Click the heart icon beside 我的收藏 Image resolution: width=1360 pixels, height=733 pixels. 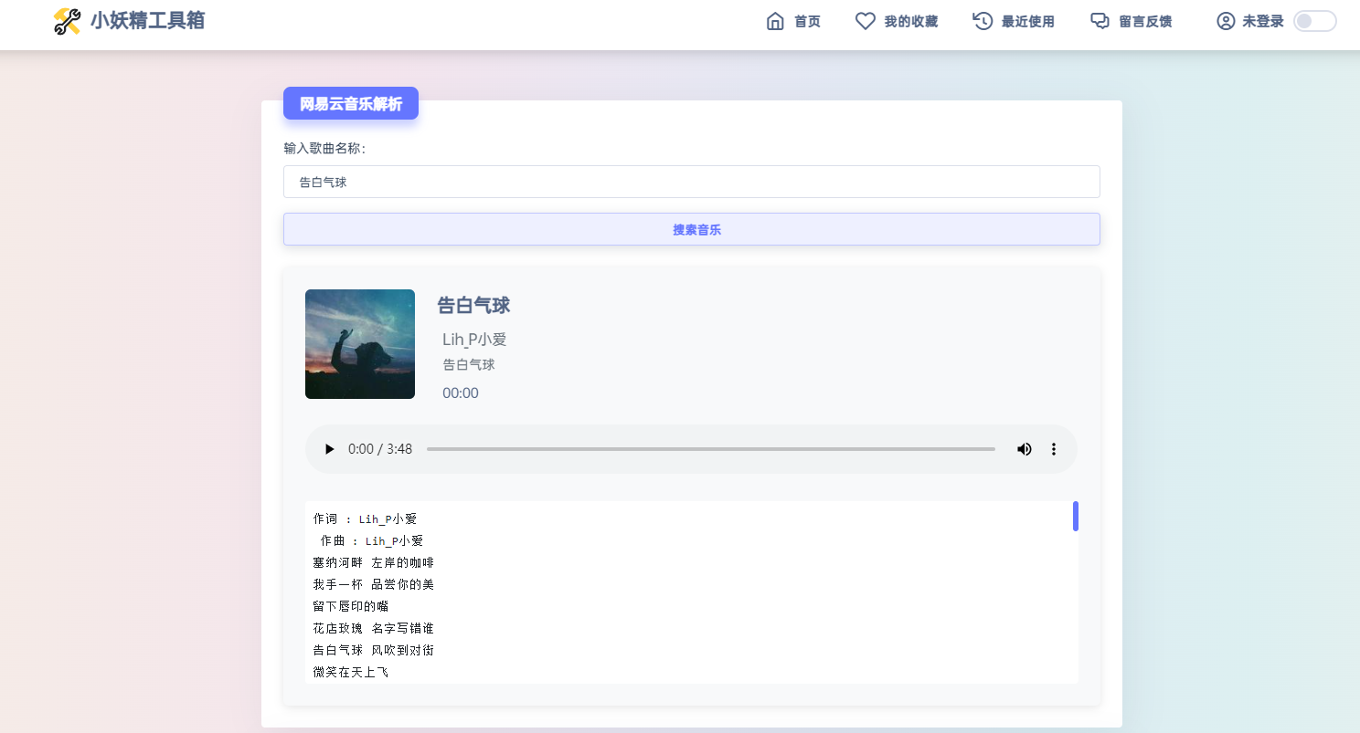tap(865, 20)
